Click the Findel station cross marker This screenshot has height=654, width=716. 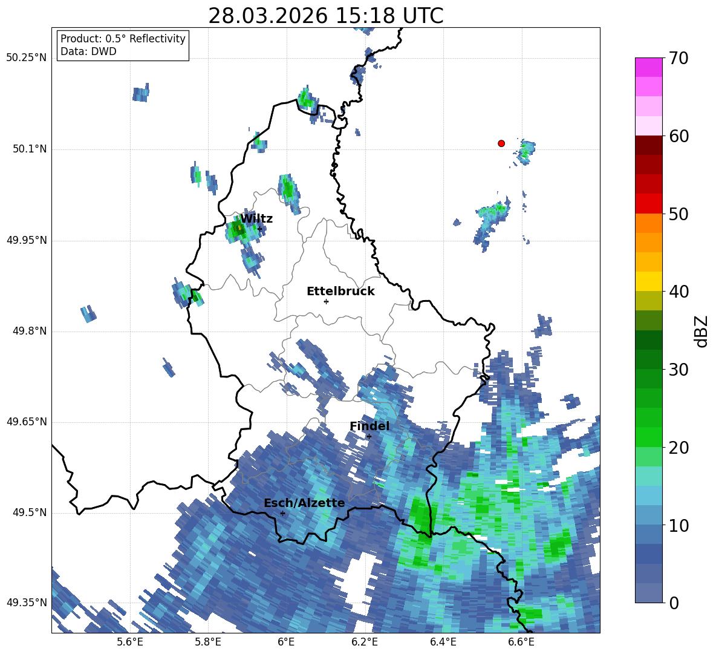click(369, 437)
